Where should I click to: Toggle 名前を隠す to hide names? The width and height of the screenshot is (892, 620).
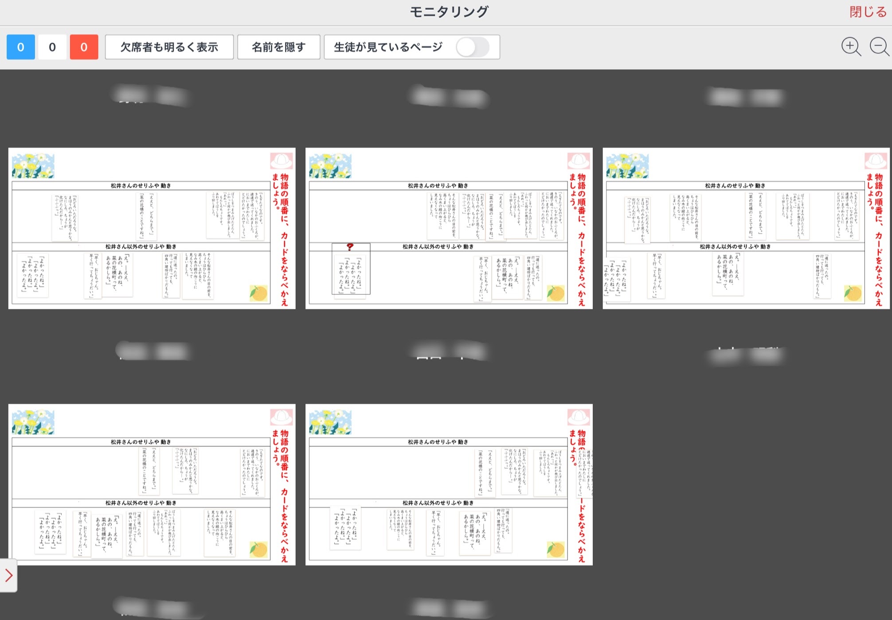coord(278,47)
